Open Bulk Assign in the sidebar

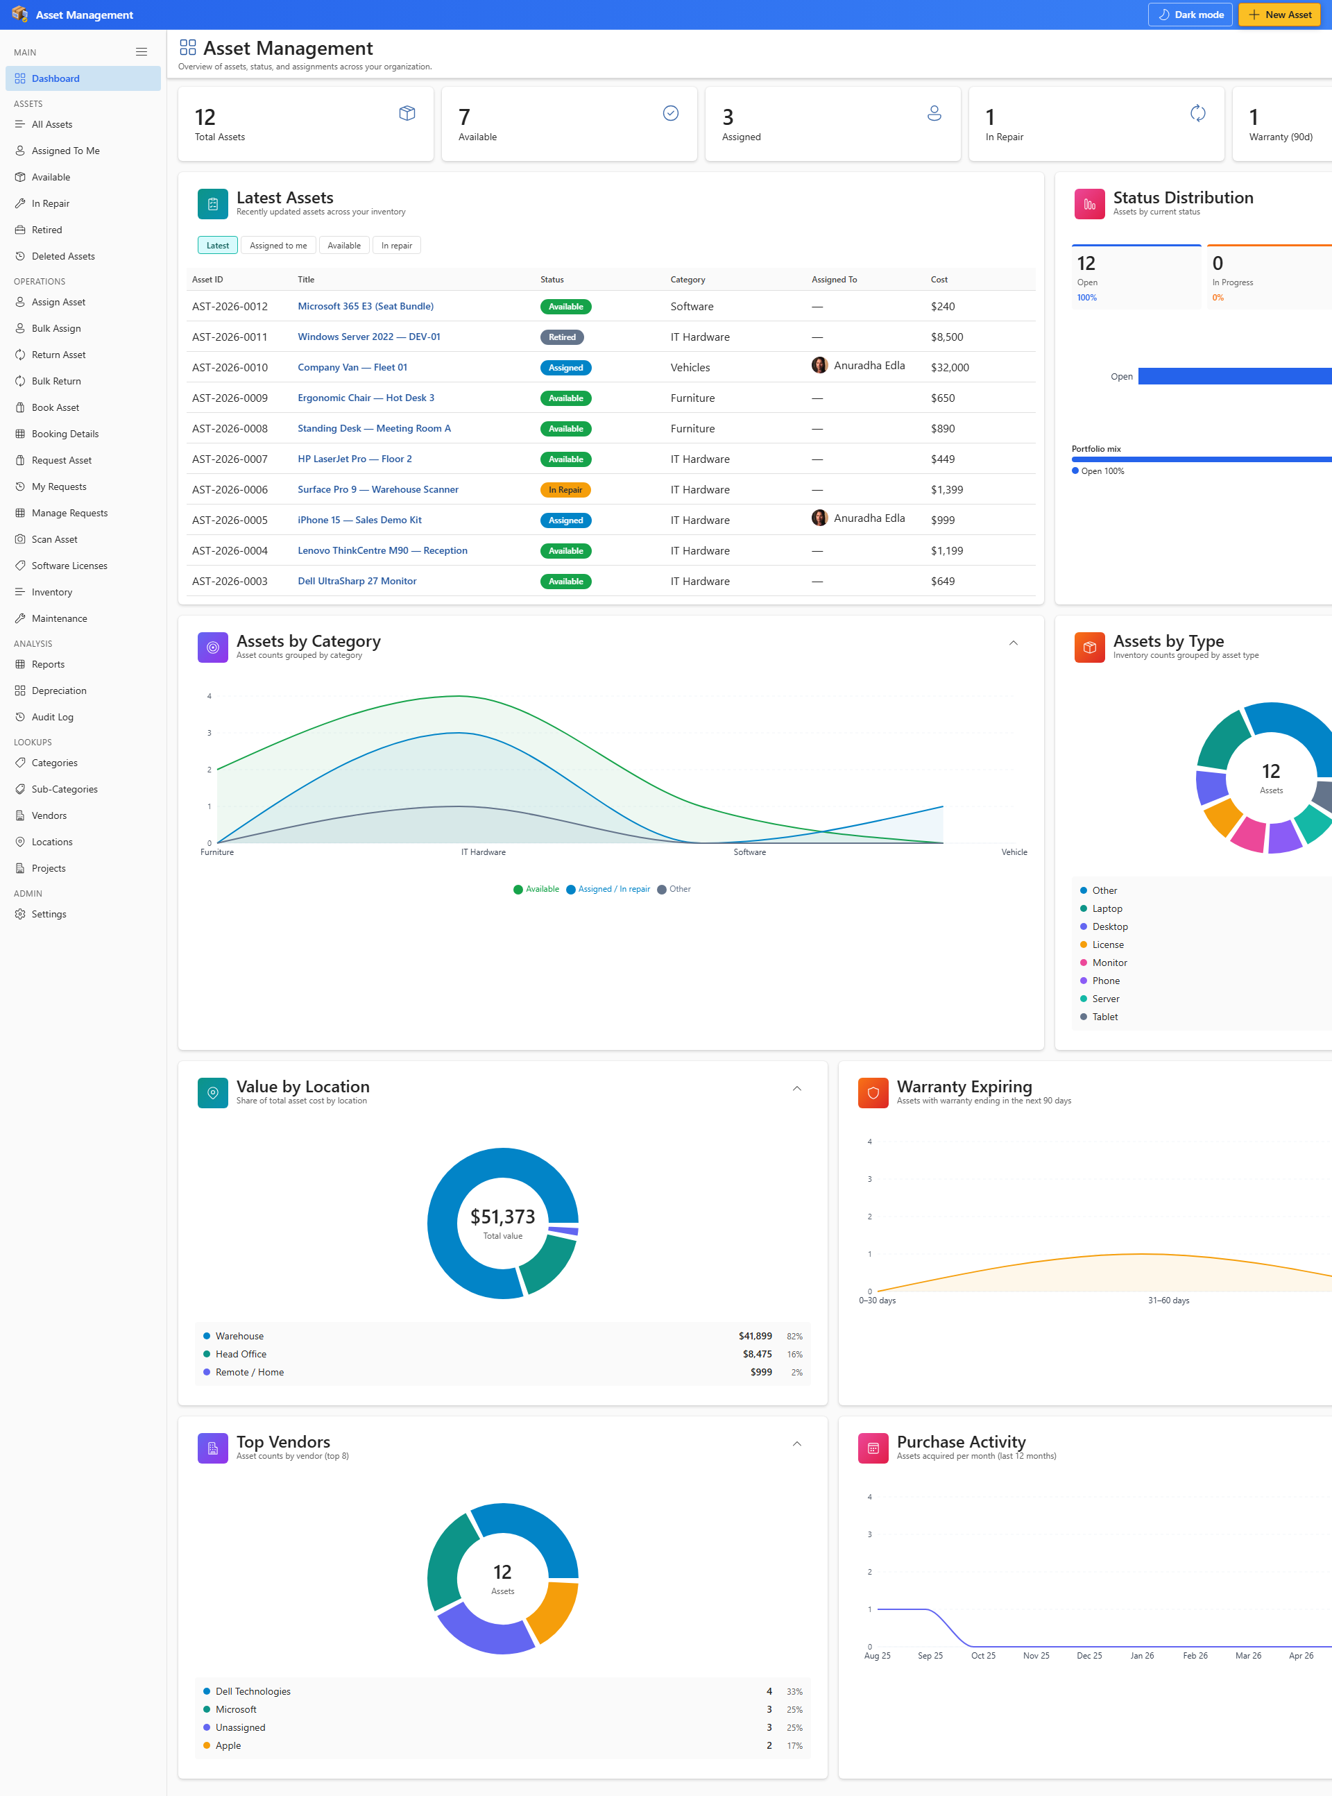click(x=83, y=328)
